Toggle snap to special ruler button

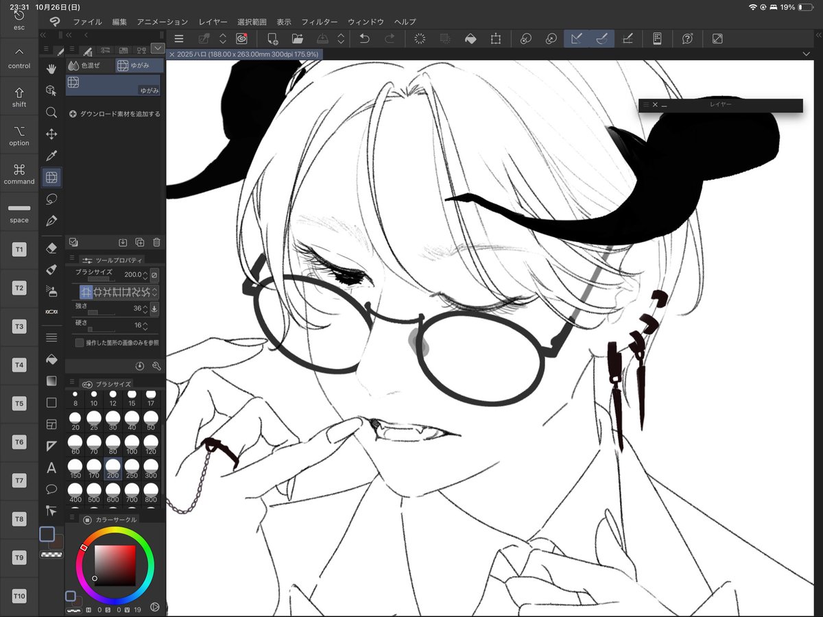(x=601, y=39)
